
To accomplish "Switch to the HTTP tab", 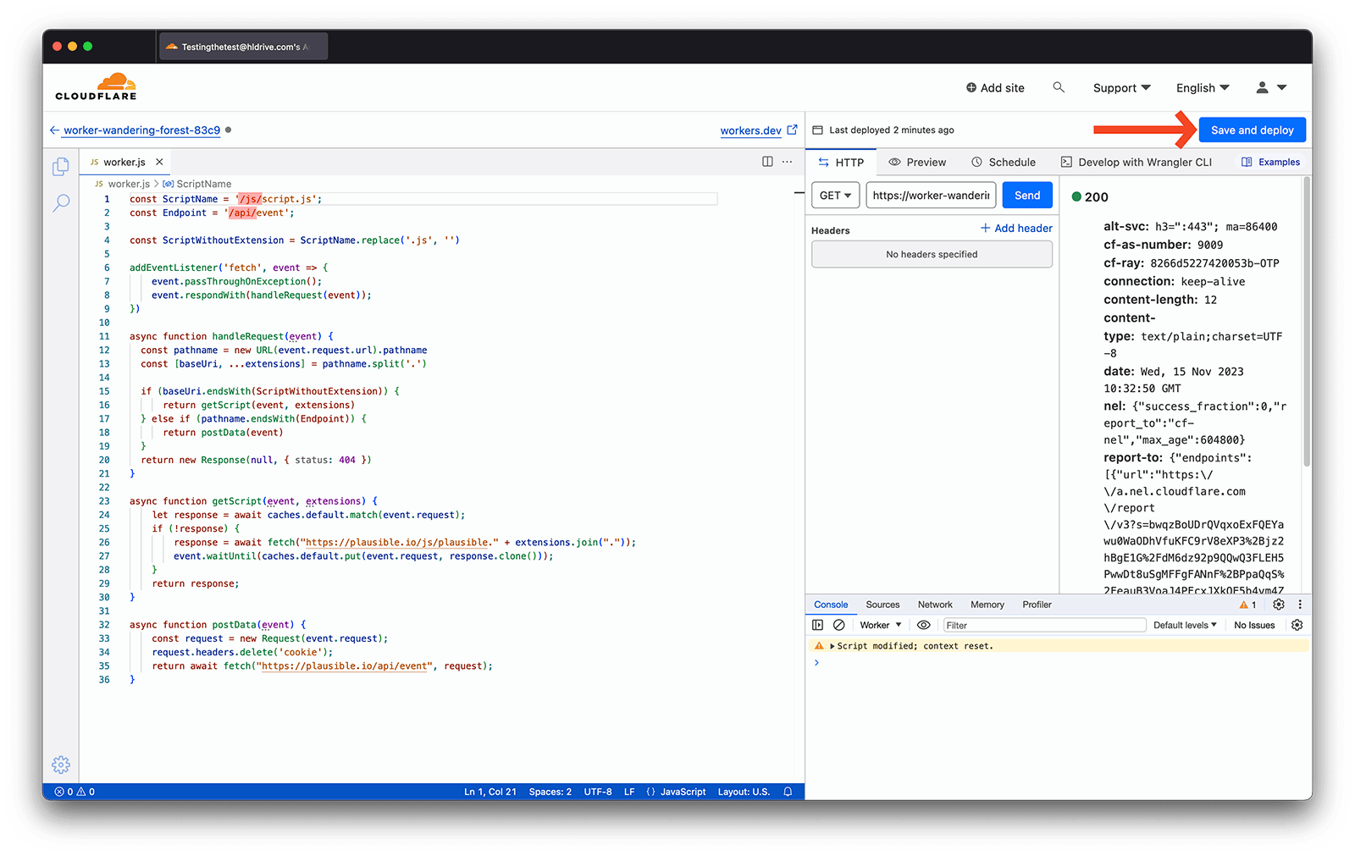I will (x=841, y=162).
